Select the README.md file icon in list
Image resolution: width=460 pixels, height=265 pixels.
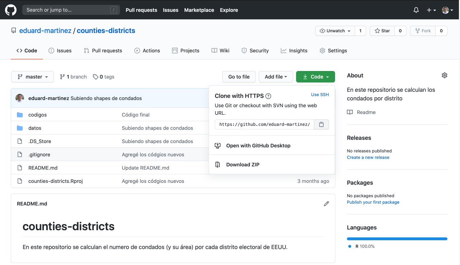[20, 168]
